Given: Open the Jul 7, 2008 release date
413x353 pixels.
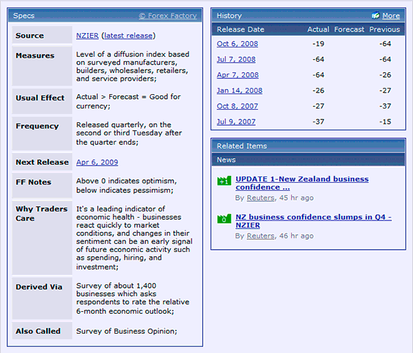Looking at the screenshot, I should tap(236, 59).
